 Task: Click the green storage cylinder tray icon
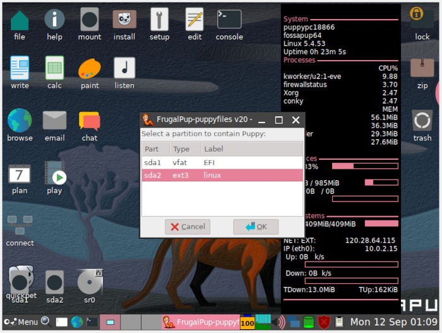coord(308,322)
